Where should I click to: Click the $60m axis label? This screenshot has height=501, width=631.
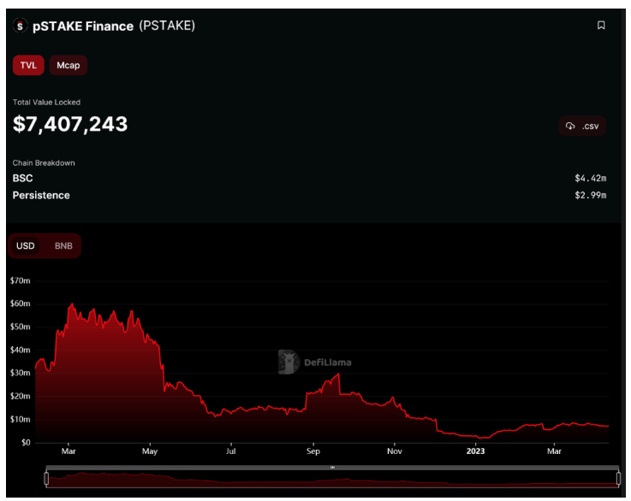[21, 304]
